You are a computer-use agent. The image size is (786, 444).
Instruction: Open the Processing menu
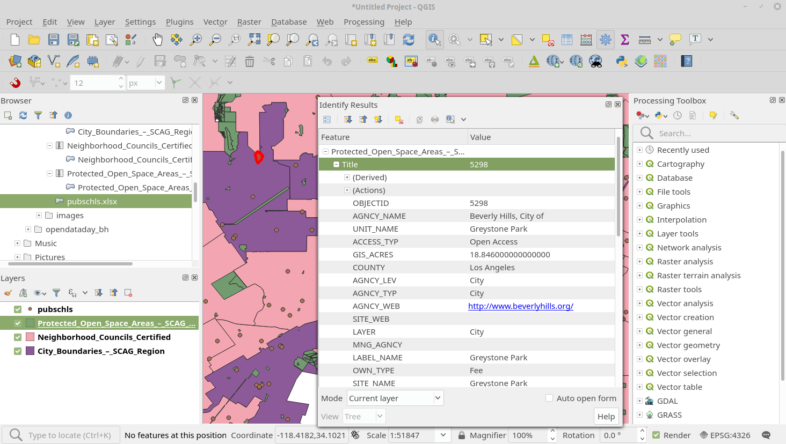click(x=364, y=22)
